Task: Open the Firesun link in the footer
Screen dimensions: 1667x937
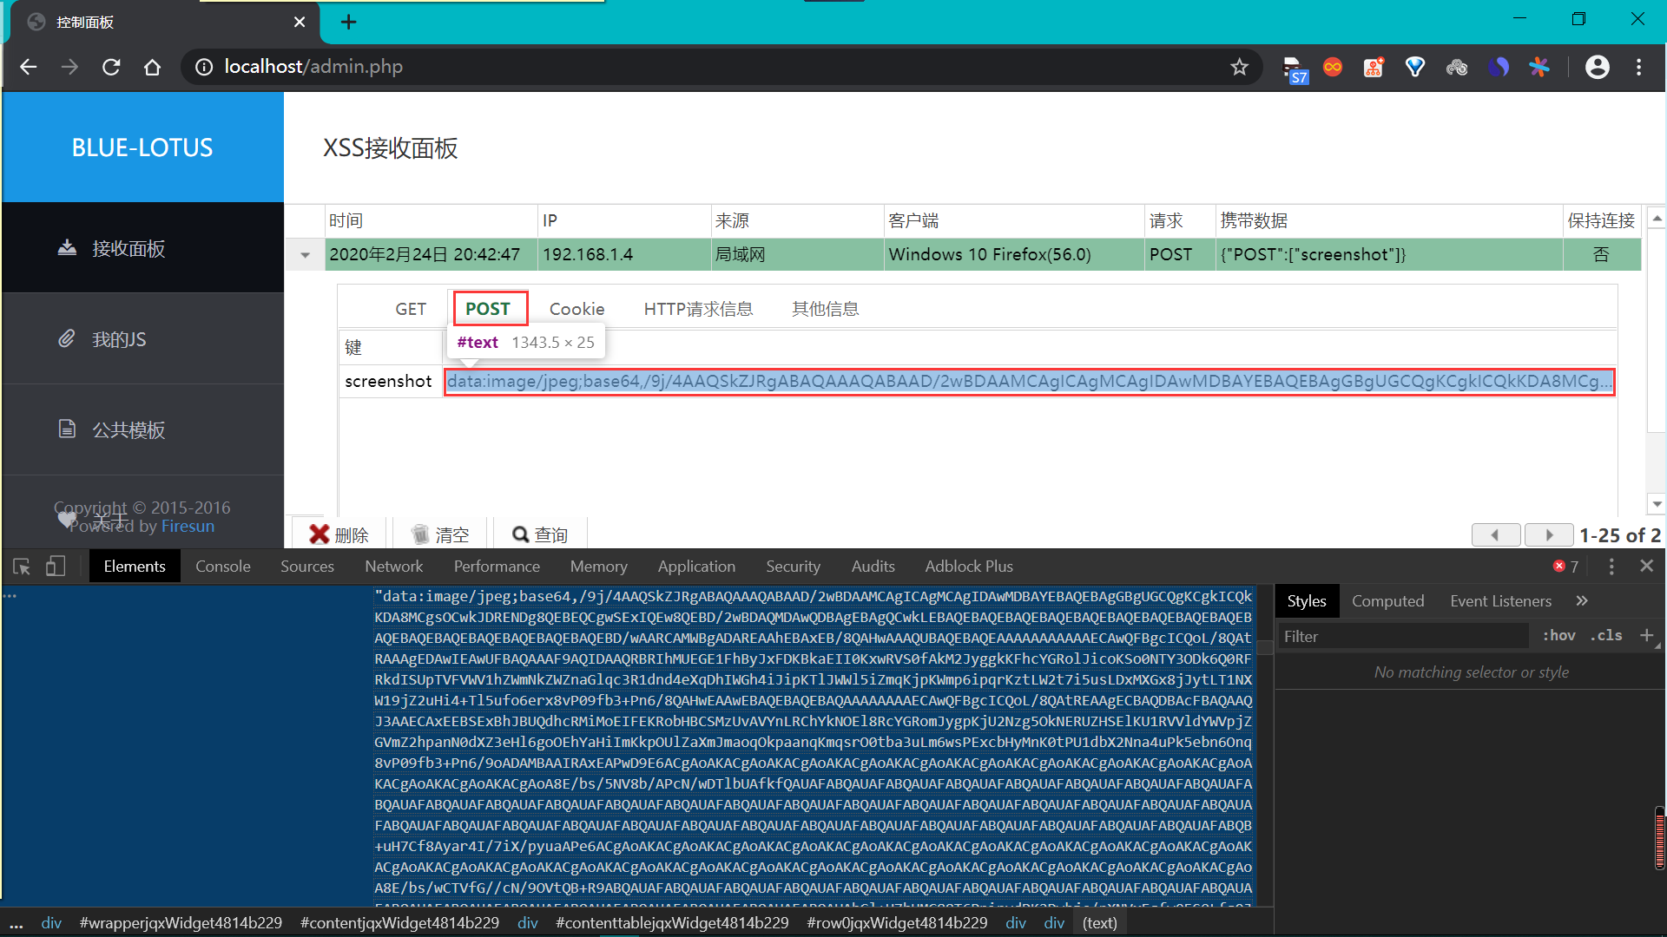Action: point(188,526)
